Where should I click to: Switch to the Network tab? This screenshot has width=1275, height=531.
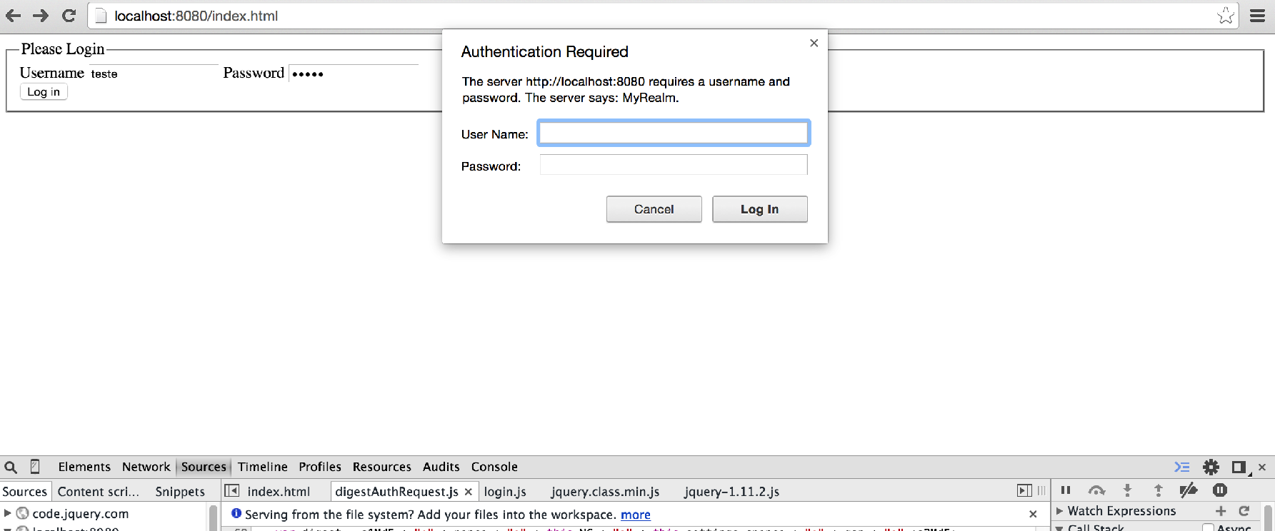146,467
